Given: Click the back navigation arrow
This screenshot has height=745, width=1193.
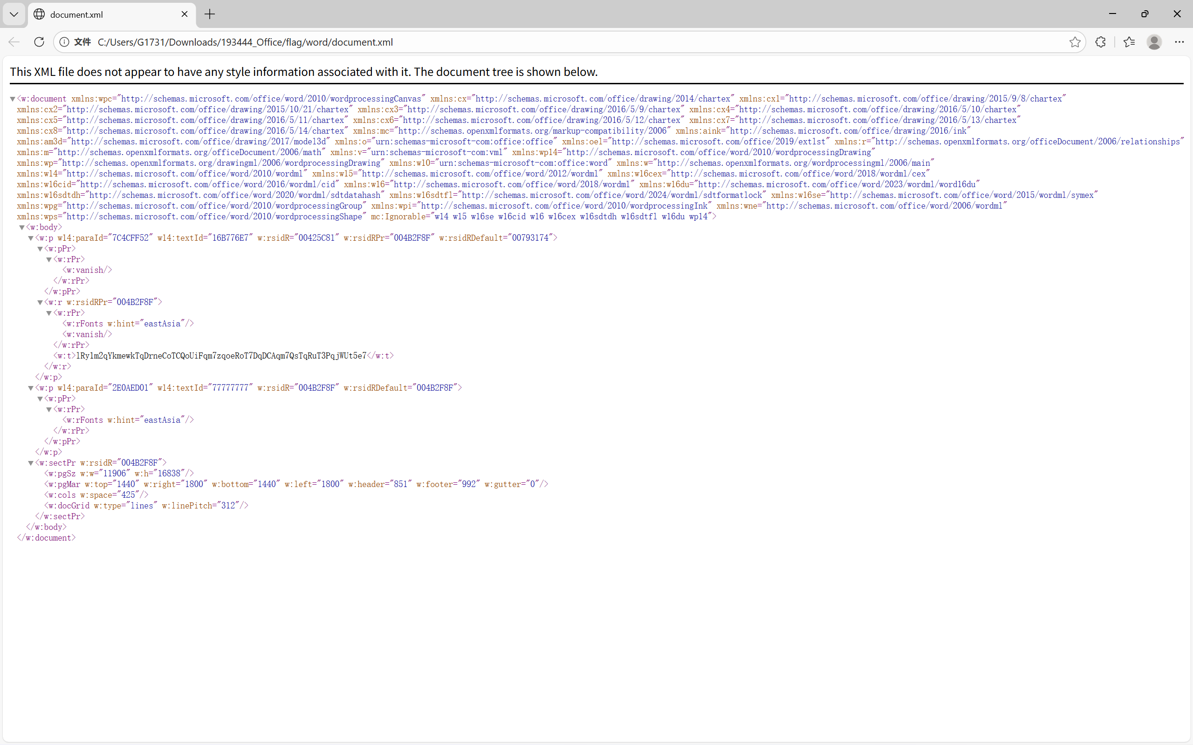Looking at the screenshot, I should [14, 42].
